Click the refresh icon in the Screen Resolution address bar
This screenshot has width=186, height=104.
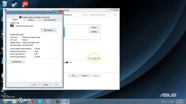point(86,15)
